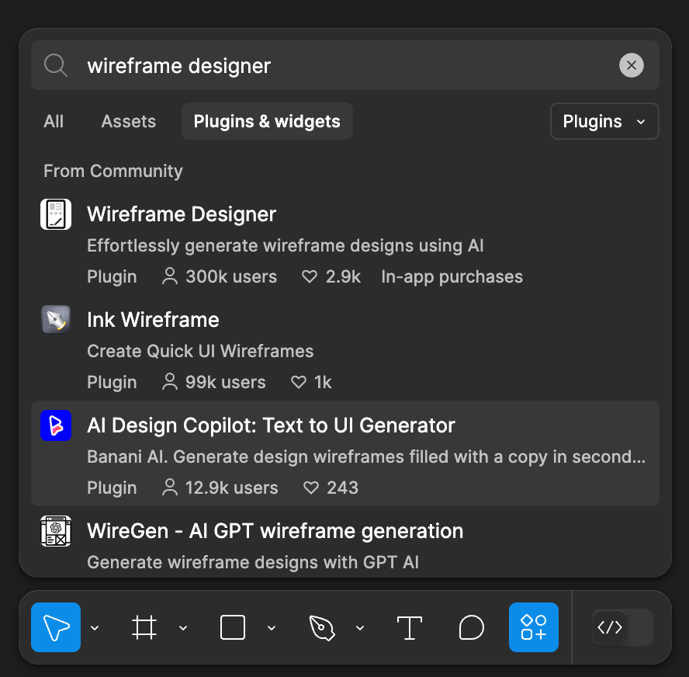Clear the search field text
Viewport: 689px width, 677px height.
pos(632,65)
